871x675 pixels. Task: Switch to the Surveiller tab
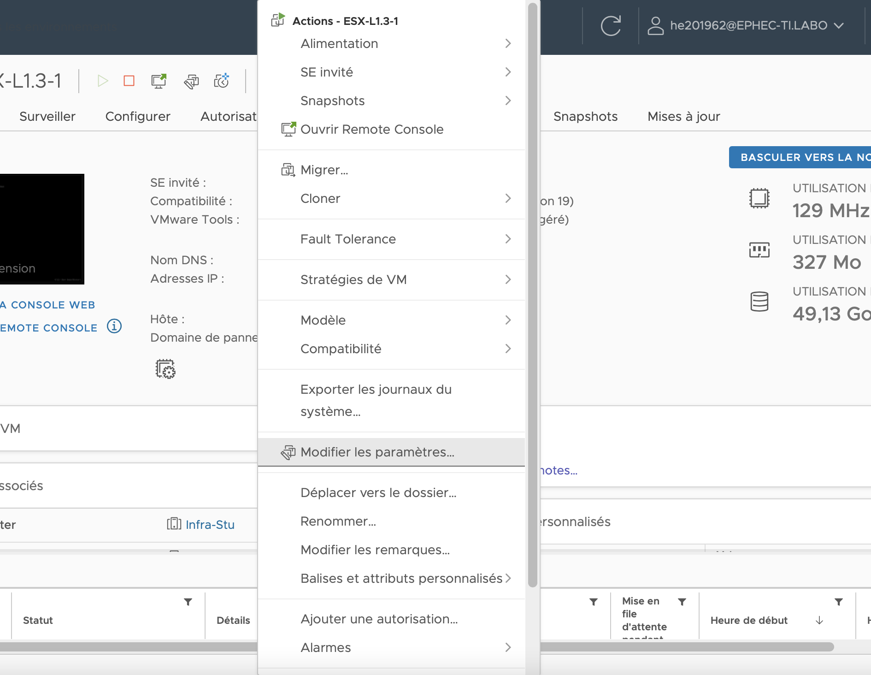47,116
